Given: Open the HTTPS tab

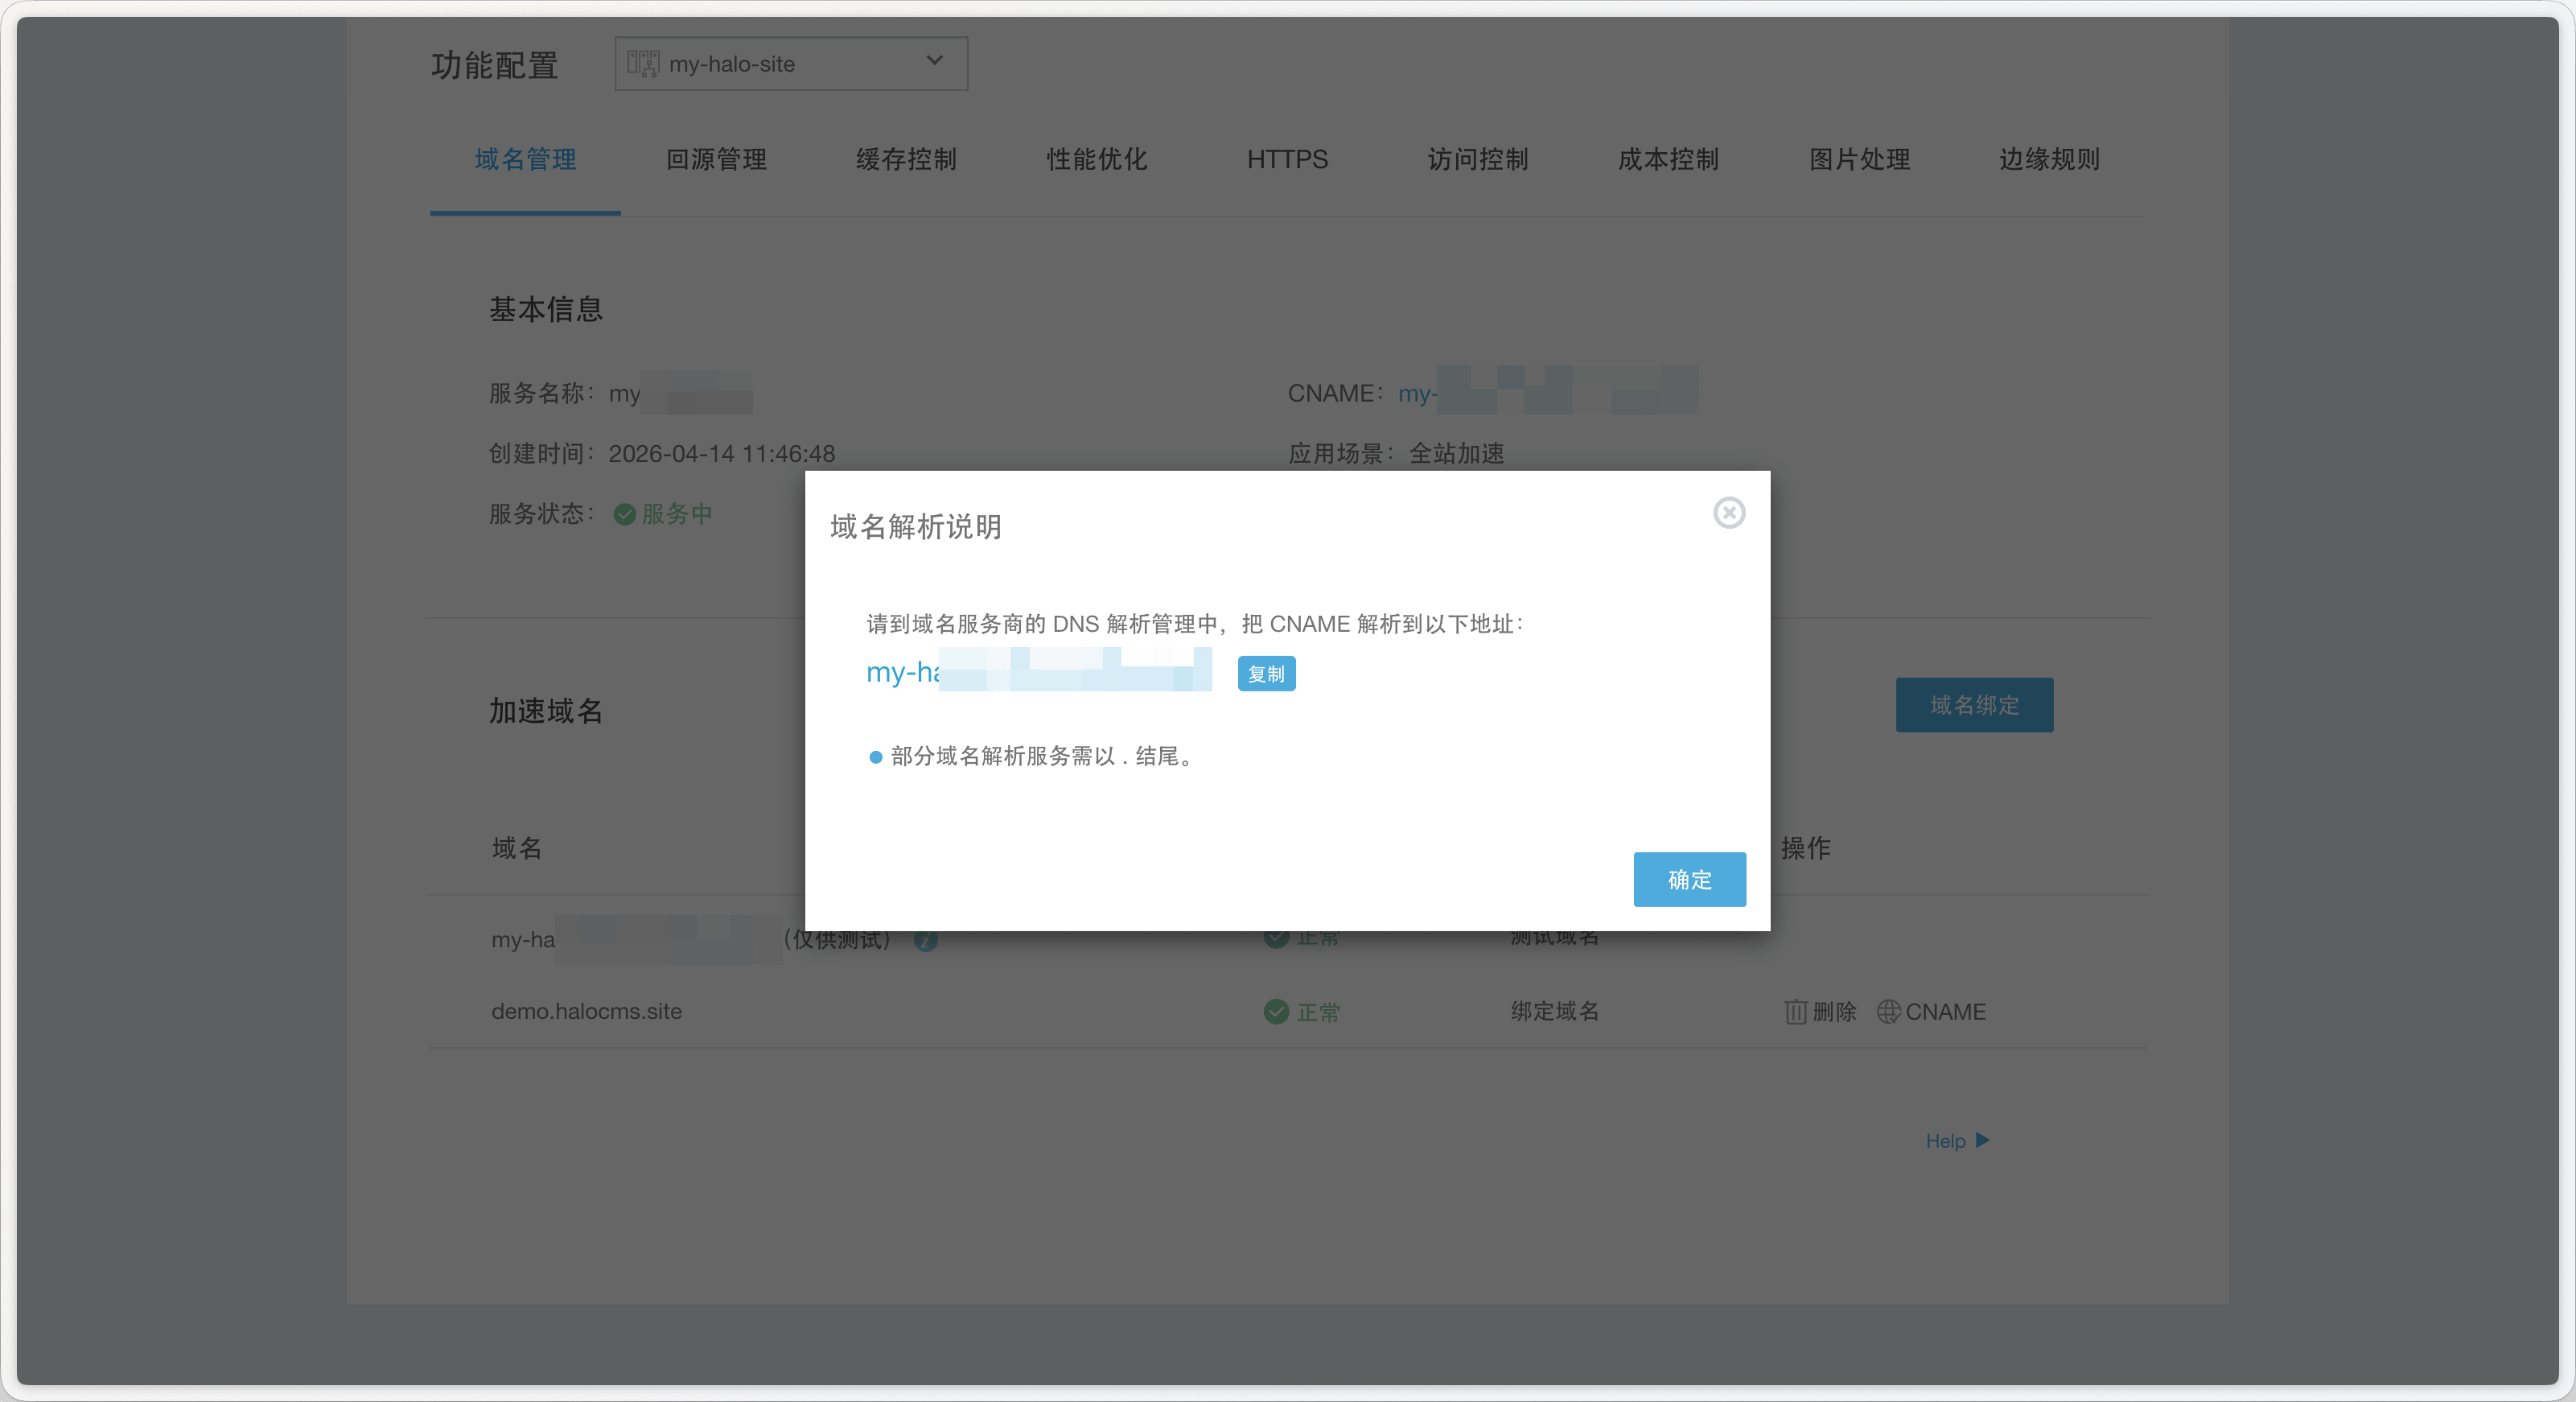Looking at the screenshot, I should [1287, 159].
